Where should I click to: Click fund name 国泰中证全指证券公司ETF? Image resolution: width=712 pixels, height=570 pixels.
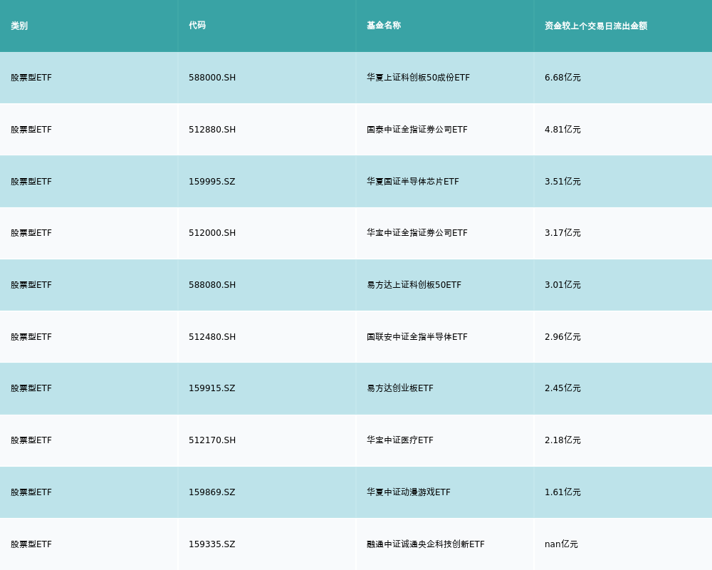(x=417, y=130)
